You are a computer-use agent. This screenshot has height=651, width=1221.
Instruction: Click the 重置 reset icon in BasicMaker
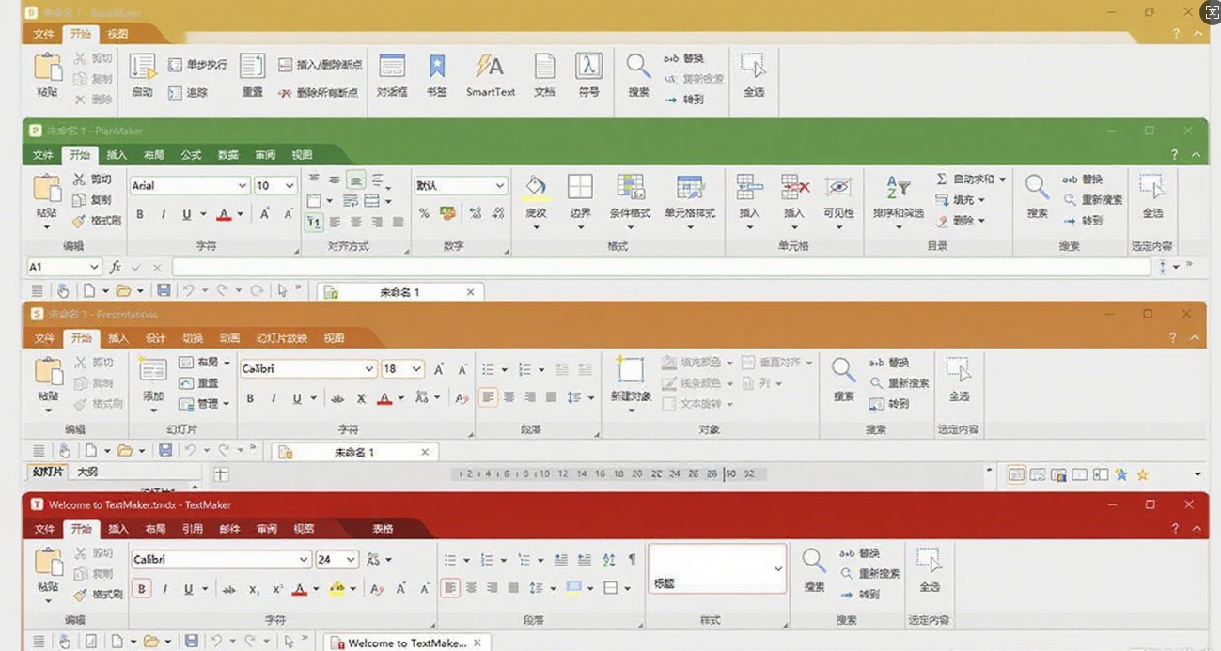pyautogui.click(x=252, y=67)
